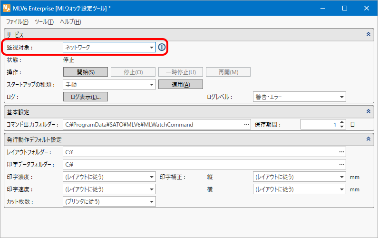Click the ログ表示(L)... button
Viewport: 378px width, 238px height.
[x=86, y=97]
